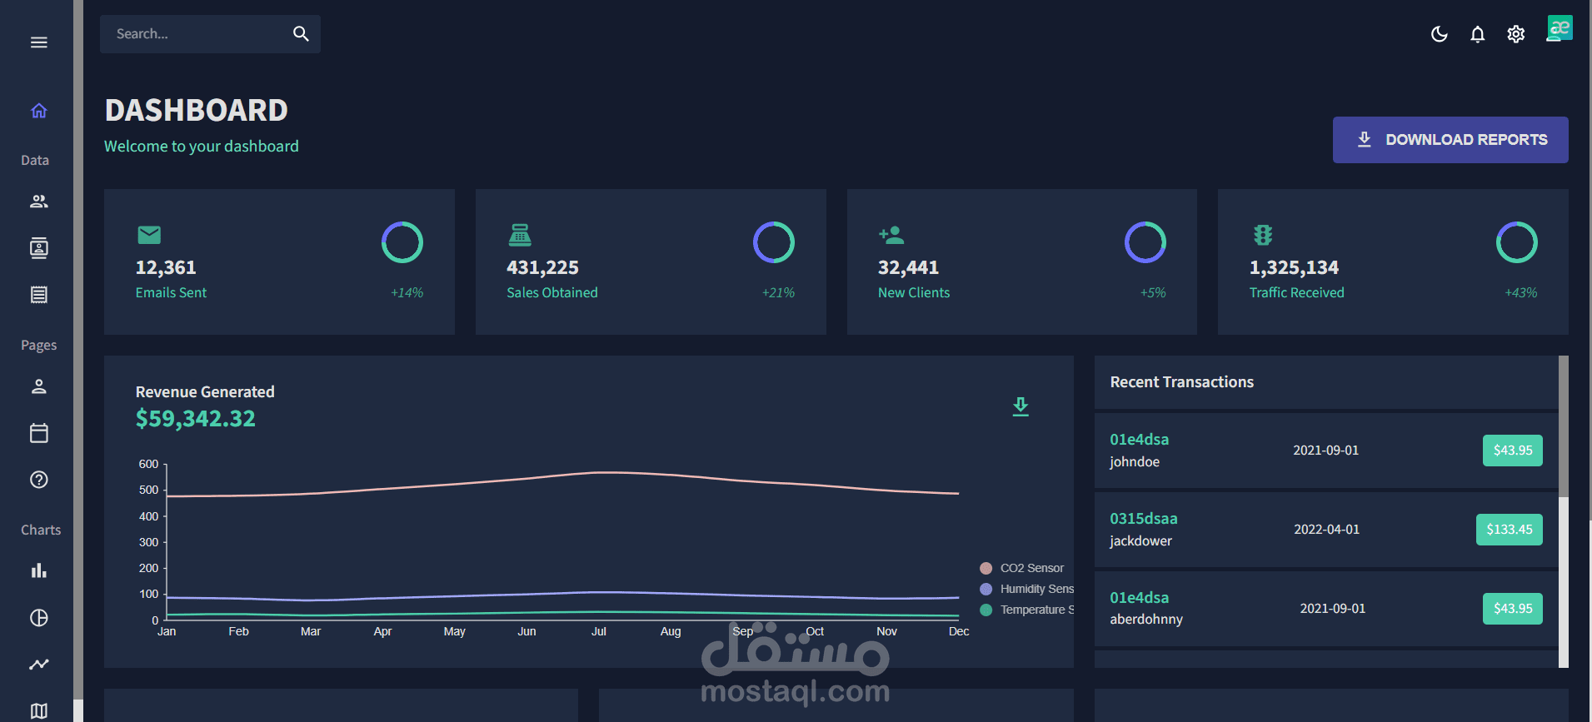
Task: Click the New Clients progress ring
Action: coord(1145,242)
